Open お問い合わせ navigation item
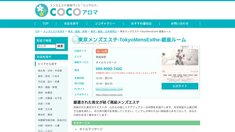Screen dimensions: 235x132 179,23
